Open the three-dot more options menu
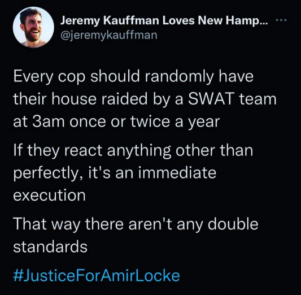The height and width of the screenshot is (295, 301). tap(281, 20)
